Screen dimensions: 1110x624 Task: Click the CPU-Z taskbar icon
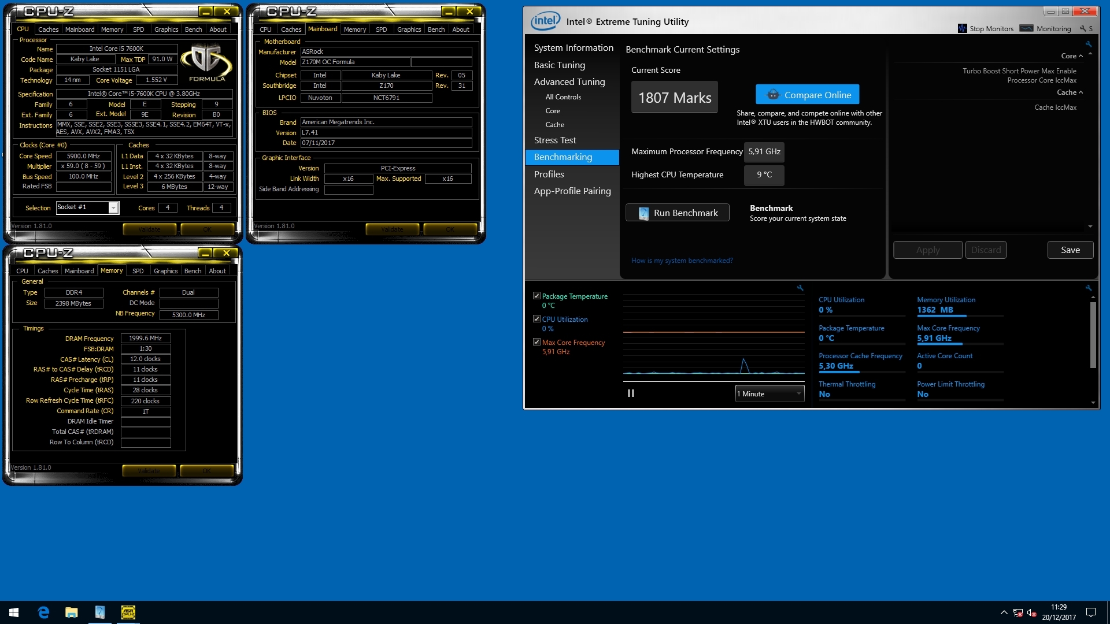point(128,612)
